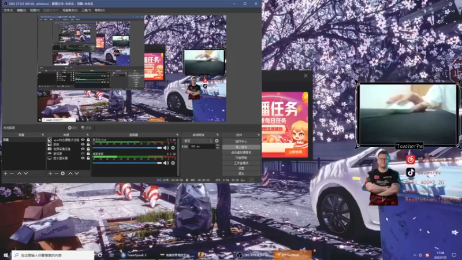
Task: Move scene up with up arrow
Action: (20, 173)
